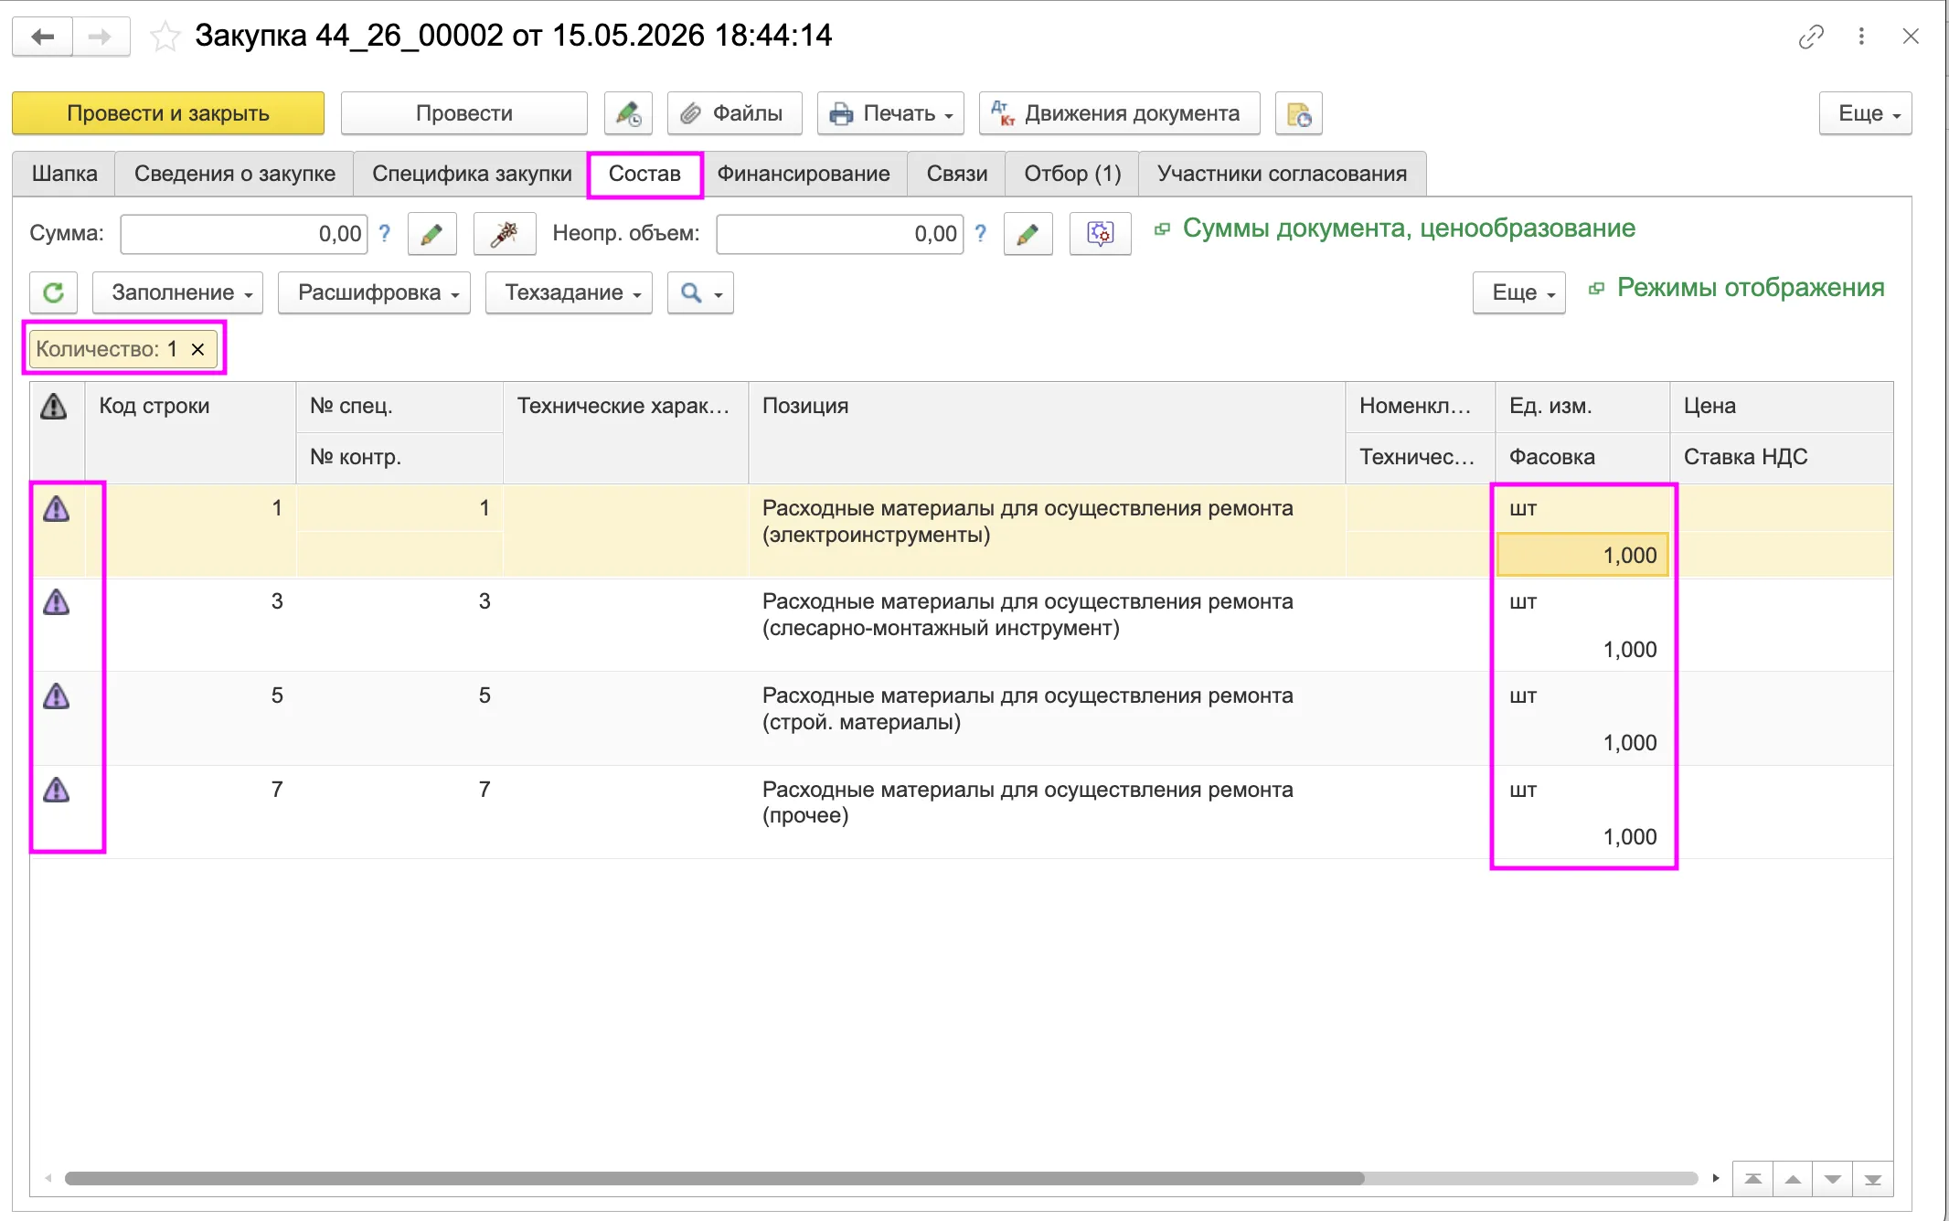The height and width of the screenshot is (1221, 1949).
Task: Open the Файлы button
Action: coord(734,113)
